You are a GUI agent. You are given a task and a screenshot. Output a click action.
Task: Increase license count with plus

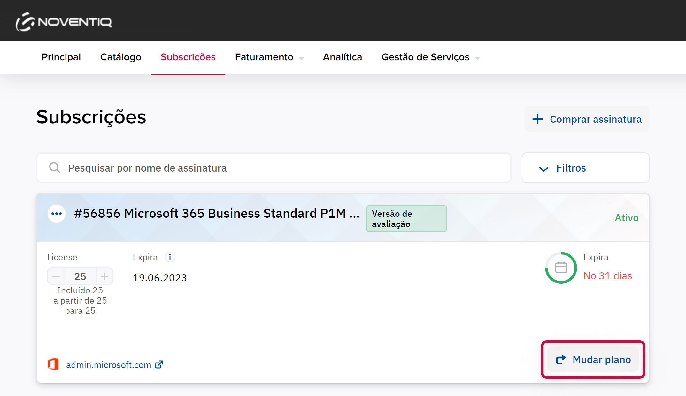point(104,276)
